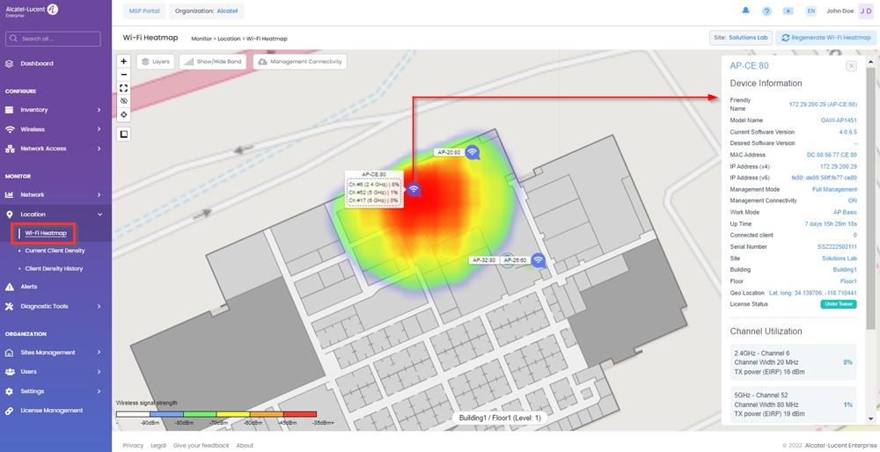Image resolution: width=880 pixels, height=452 pixels.
Task: Expand the Network Access menu
Action: (x=54, y=149)
